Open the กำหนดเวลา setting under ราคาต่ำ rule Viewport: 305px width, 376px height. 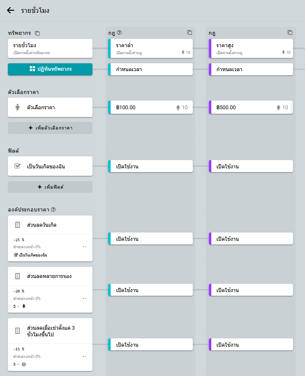click(150, 69)
